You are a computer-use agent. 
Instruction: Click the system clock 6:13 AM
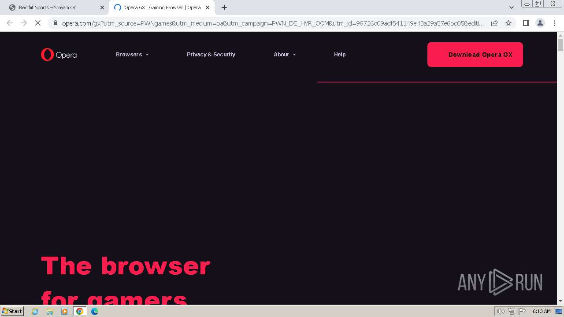[x=541, y=311]
